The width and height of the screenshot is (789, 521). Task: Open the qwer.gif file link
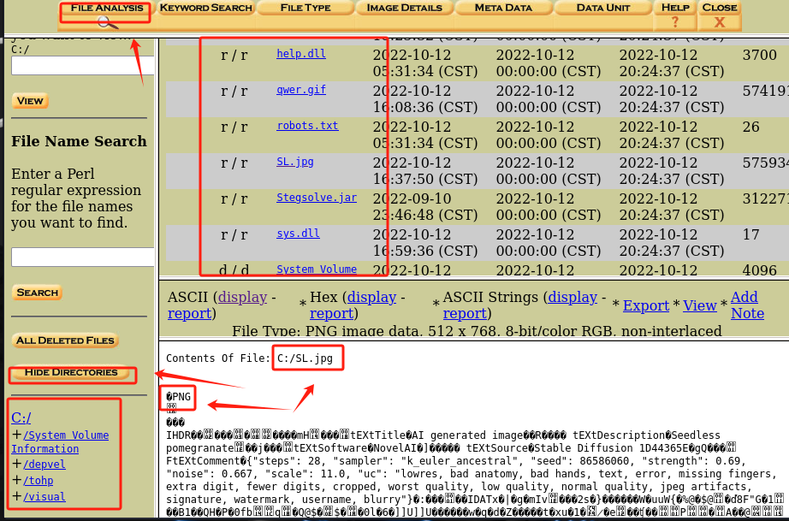pyautogui.click(x=301, y=90)
